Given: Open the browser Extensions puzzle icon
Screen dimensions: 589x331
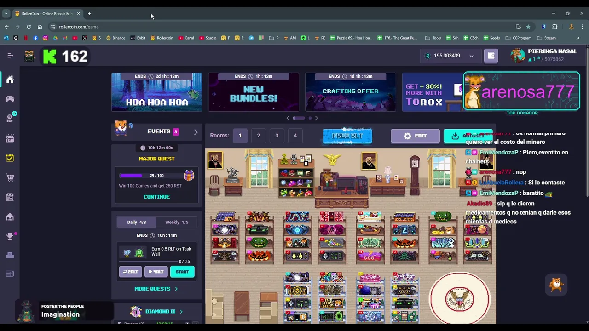Looking at the screenshot, I should tap(555, 27).
